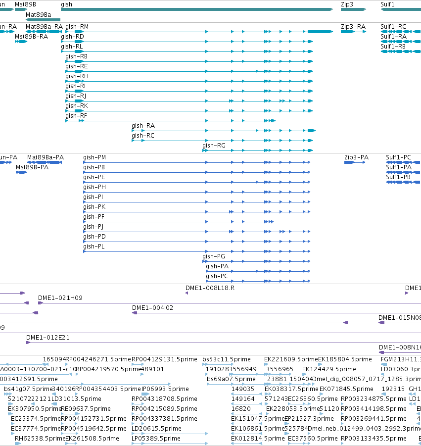Select BAC clone DME1-012E21
The image size is (421, 446).
(224, 343)
